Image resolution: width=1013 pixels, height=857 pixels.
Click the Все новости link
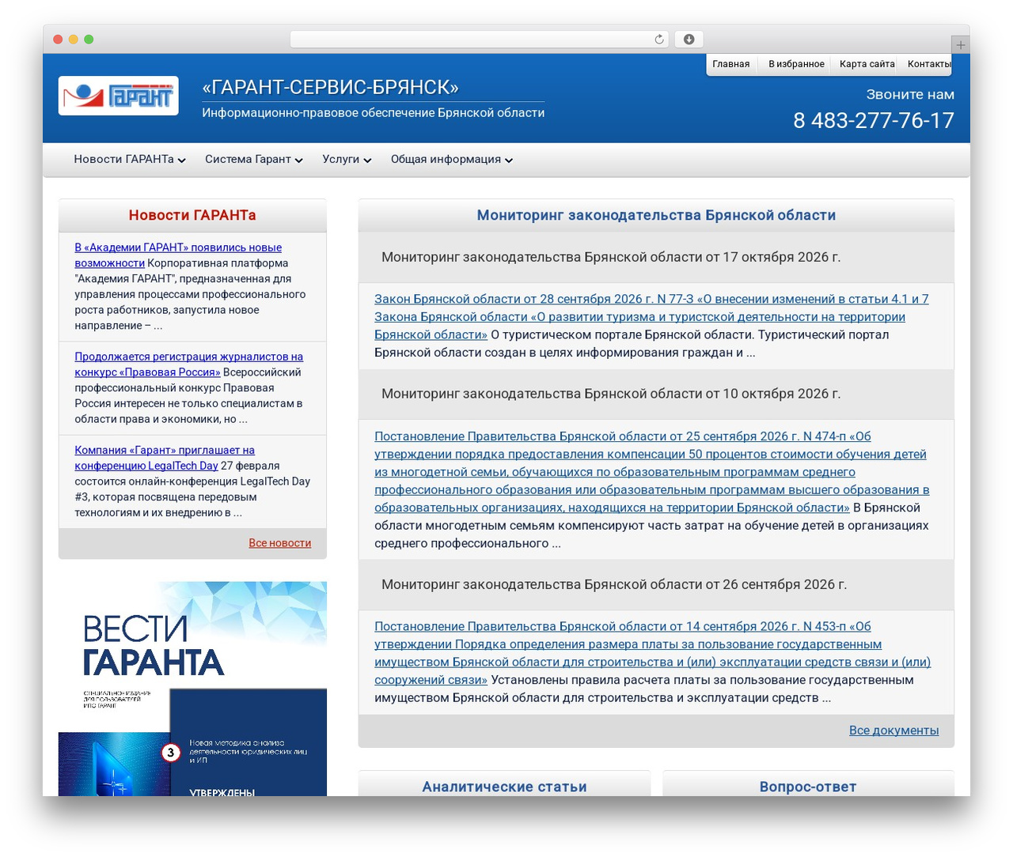coord(280,543)
